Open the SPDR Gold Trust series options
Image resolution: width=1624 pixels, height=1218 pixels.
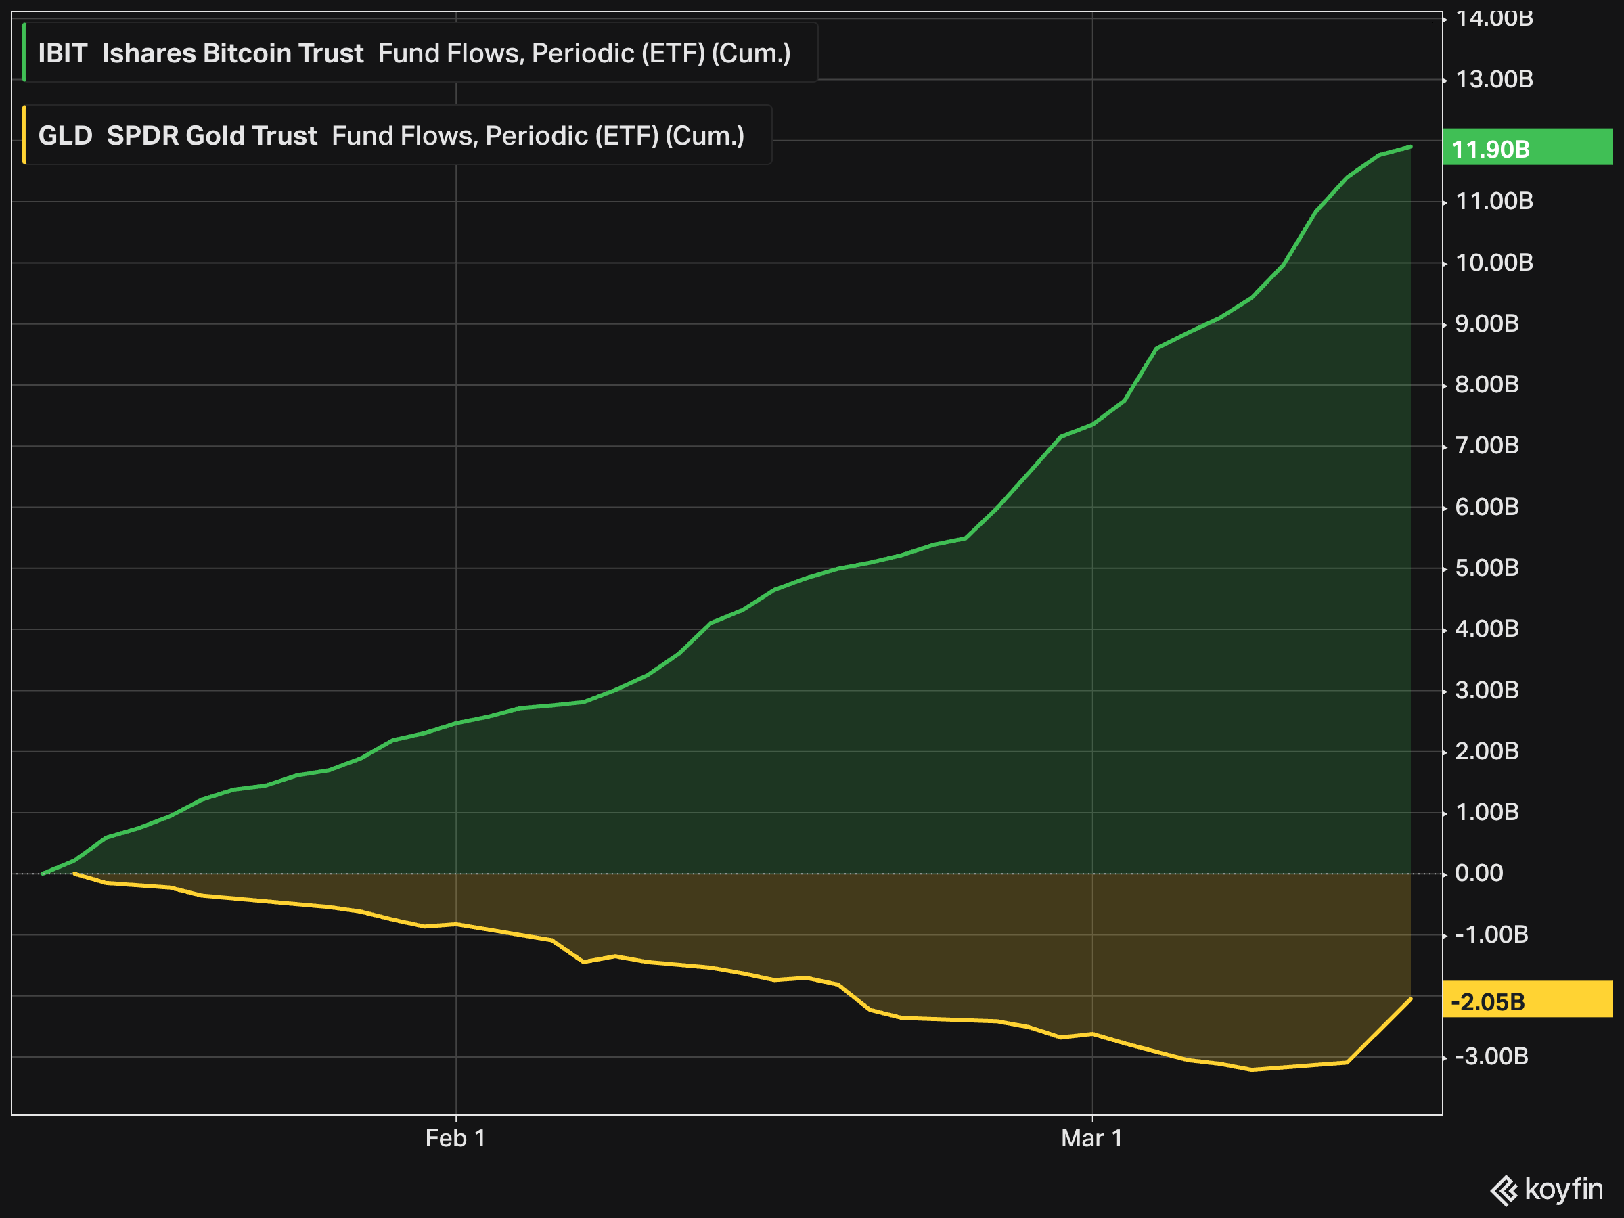click(x=211, y=136)
